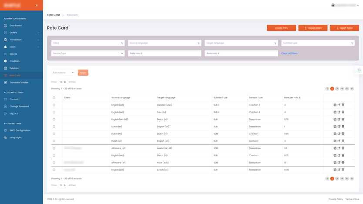Tick the select-all checkbox in table header
The width and height of the screenshot is (363, 204).
click(54, 98)
